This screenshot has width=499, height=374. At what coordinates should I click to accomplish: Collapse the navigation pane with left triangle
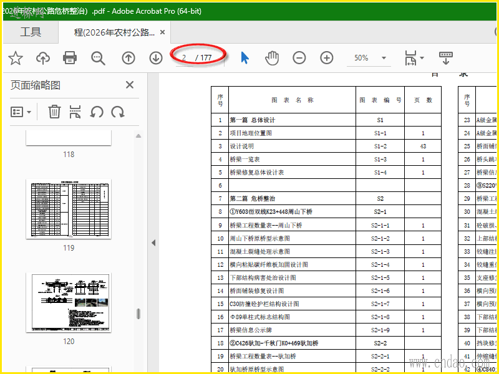click(x=153, y=243)
